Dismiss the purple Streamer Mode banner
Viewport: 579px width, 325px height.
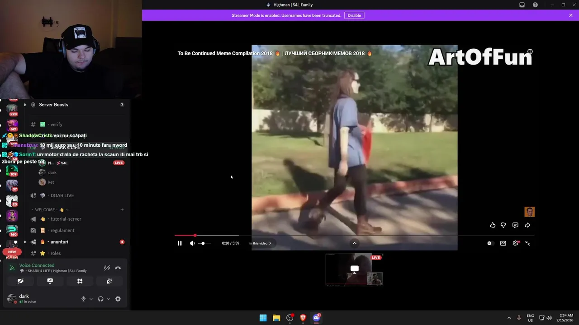pos(571,15)
